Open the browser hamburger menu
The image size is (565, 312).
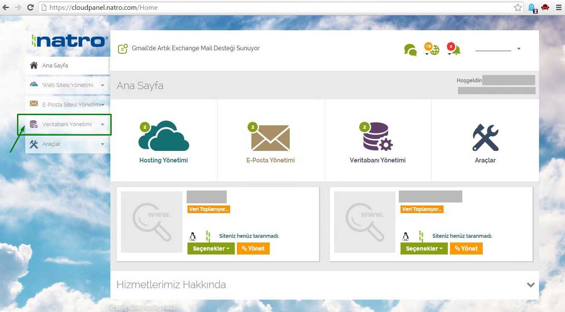coord(559,7)
